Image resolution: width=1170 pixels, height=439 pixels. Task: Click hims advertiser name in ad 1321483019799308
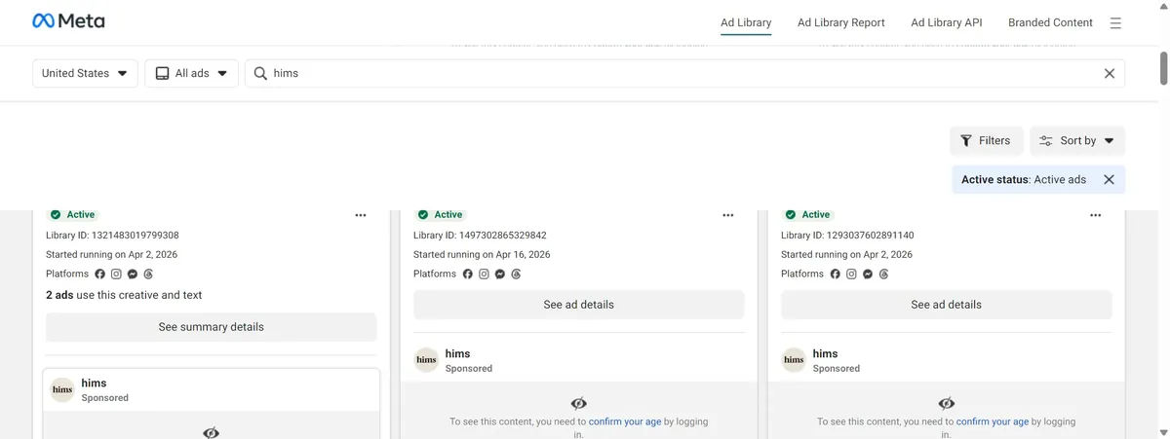coord(95,384)
